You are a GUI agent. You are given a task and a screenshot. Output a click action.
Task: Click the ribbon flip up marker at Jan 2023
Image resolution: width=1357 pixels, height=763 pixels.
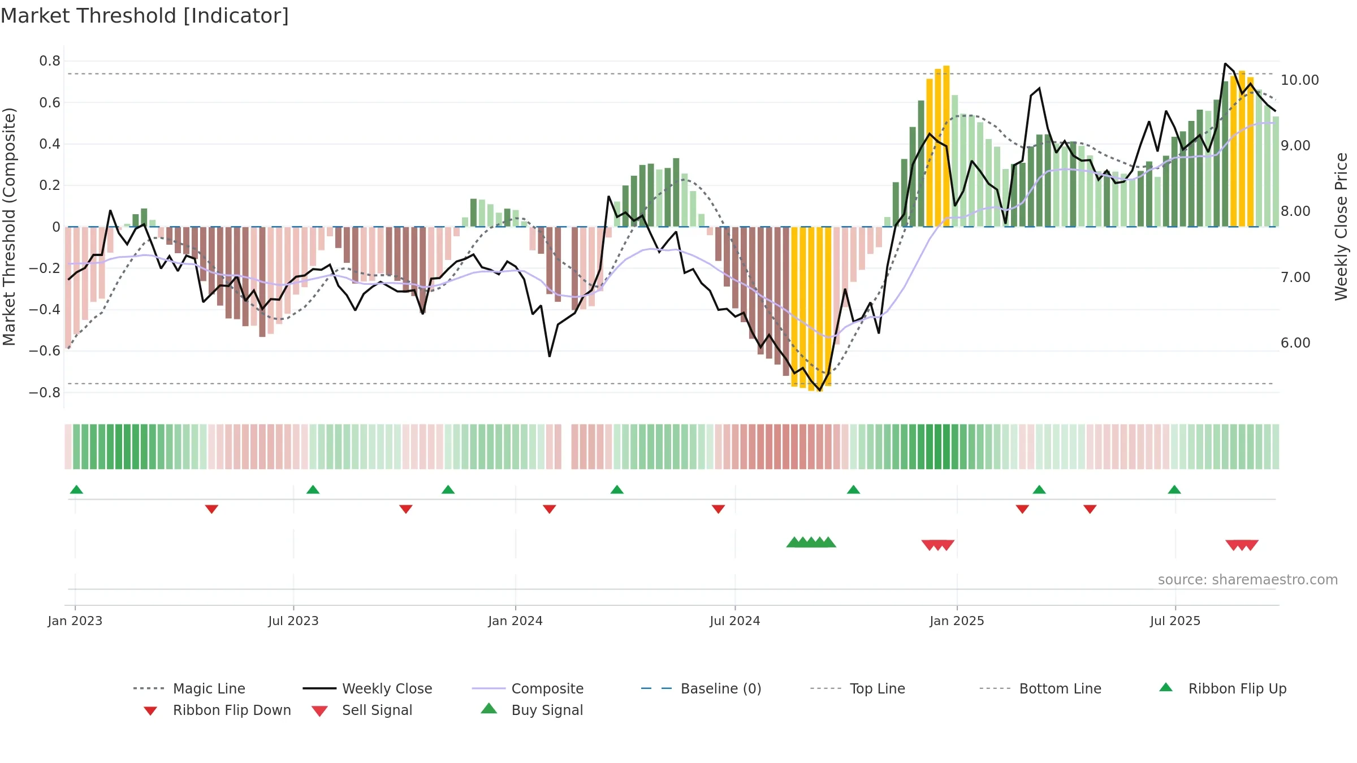tap(76, 489)
